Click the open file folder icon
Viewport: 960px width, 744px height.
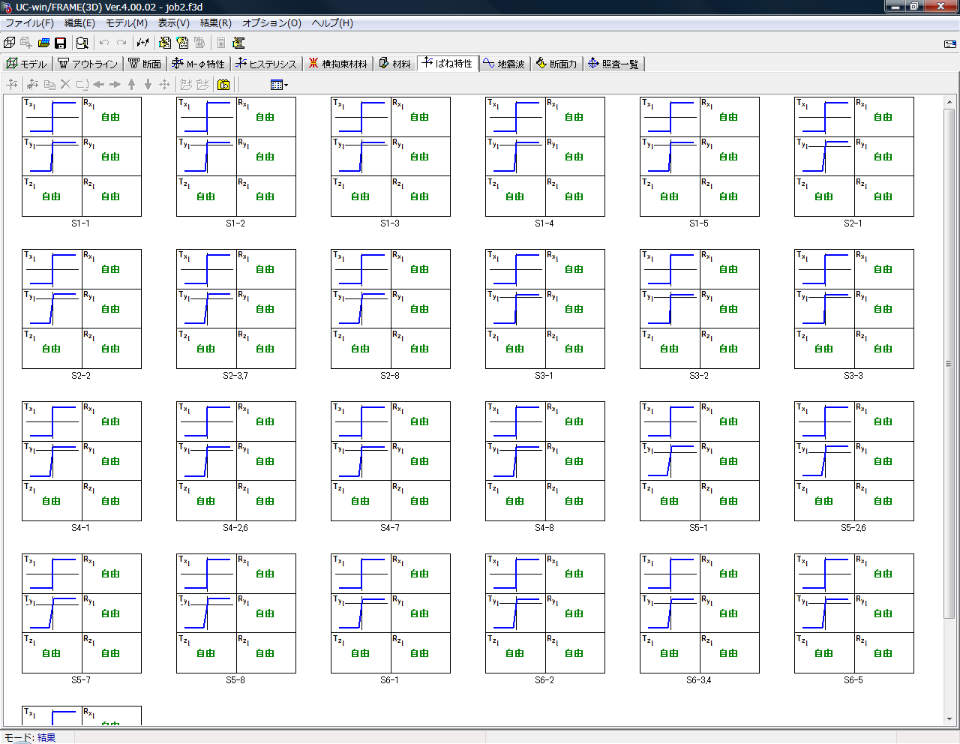pyautogui.click(x=43, y=43)
